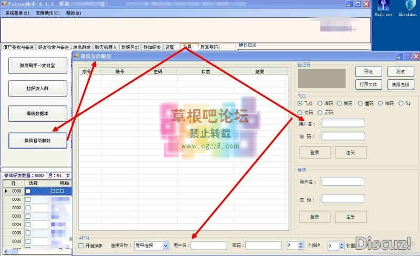The height and width of the screenshot is (256, 420).
Task: Click the 测试 test button
Action: [401, 71]
